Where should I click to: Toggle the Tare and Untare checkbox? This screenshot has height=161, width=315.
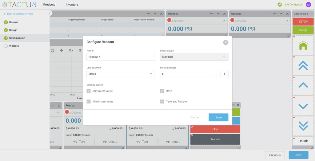click(x=162, y=101)
